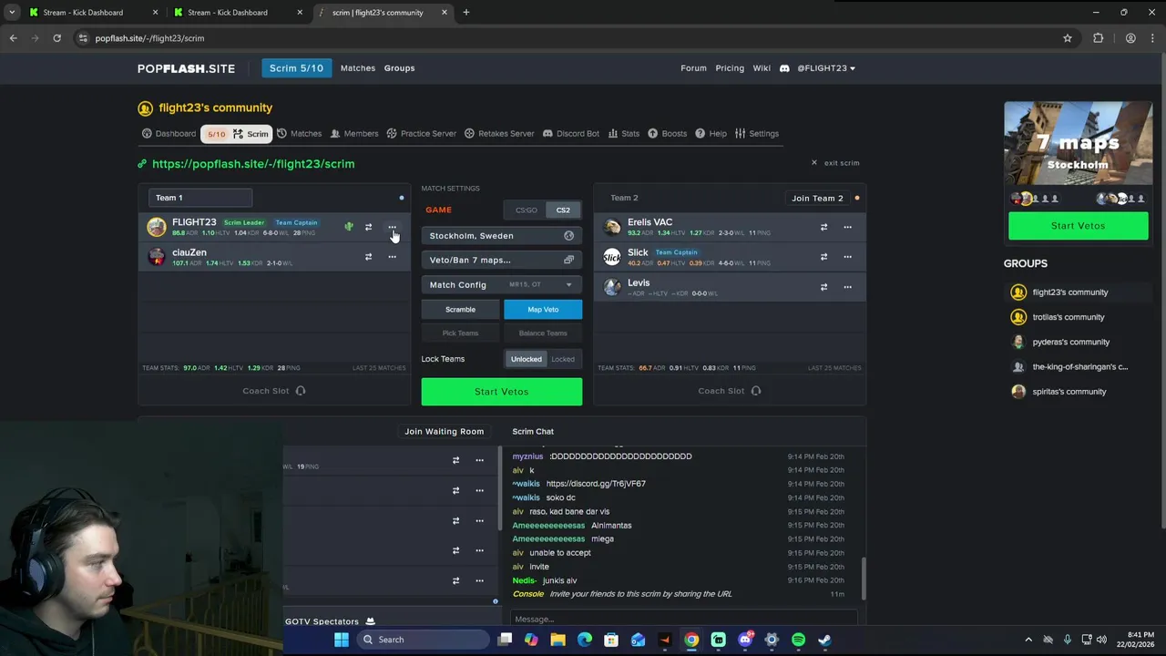This screenshot has height=656, width=1166.
Task: Bookmark this page with the star icon
Action: (x=1068, y=38)
